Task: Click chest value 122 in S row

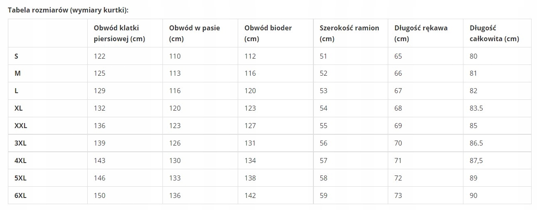Action: coord(100,56)
